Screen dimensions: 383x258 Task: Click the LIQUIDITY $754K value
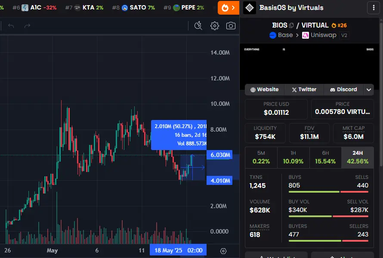pos(265,137)
